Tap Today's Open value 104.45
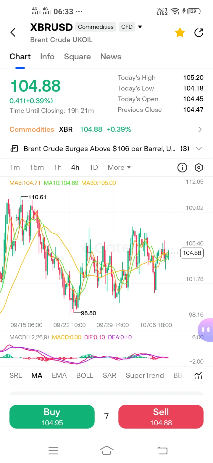The width and height of the screenshot is (213, 463). tap(193, 99)
